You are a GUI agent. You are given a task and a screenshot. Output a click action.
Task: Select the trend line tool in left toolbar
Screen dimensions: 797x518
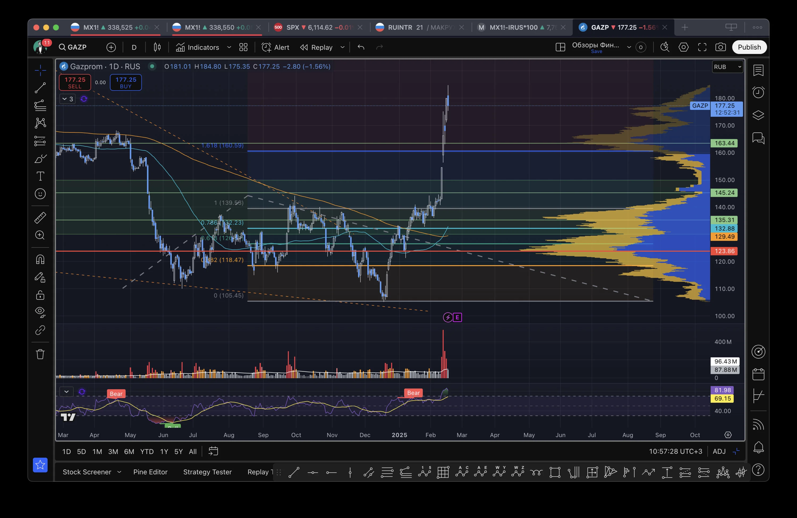[40, 88]
